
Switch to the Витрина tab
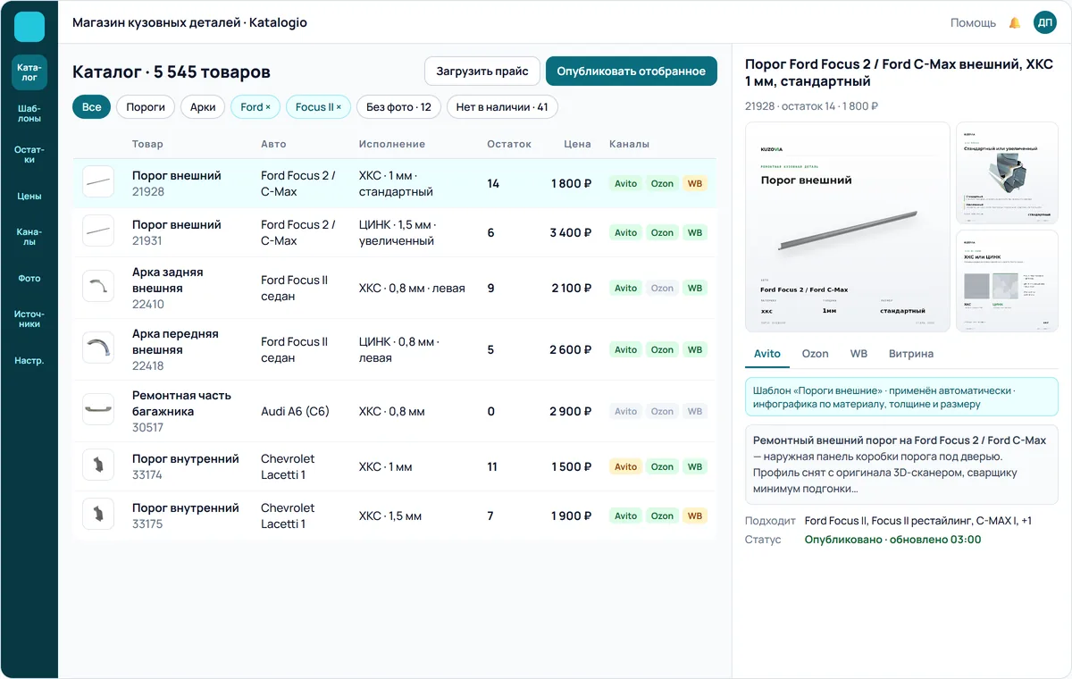pos(911,354)
